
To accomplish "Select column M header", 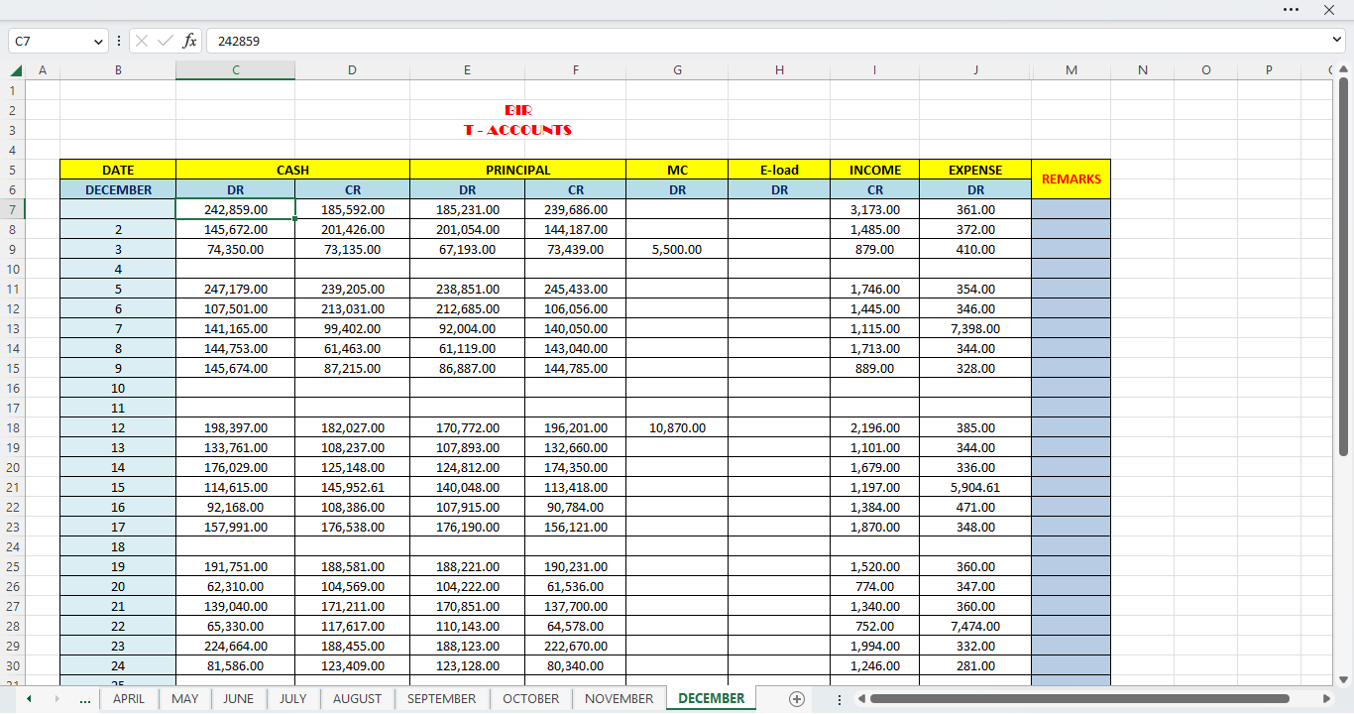I will 1072,70.
